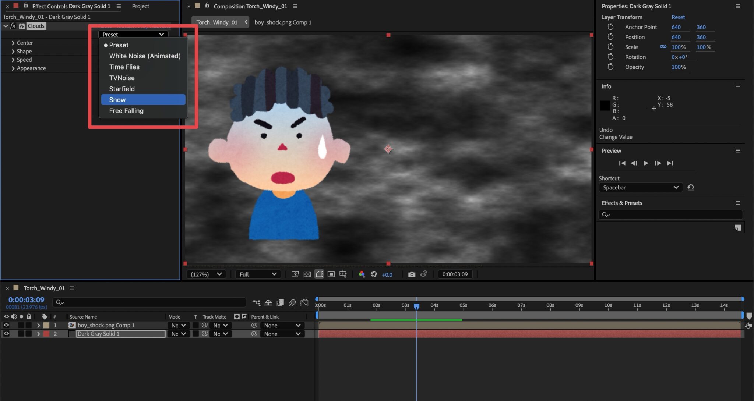
Task: Toggle the transparency grid icon
Action: pyautogui.click(x=307, y=274)
